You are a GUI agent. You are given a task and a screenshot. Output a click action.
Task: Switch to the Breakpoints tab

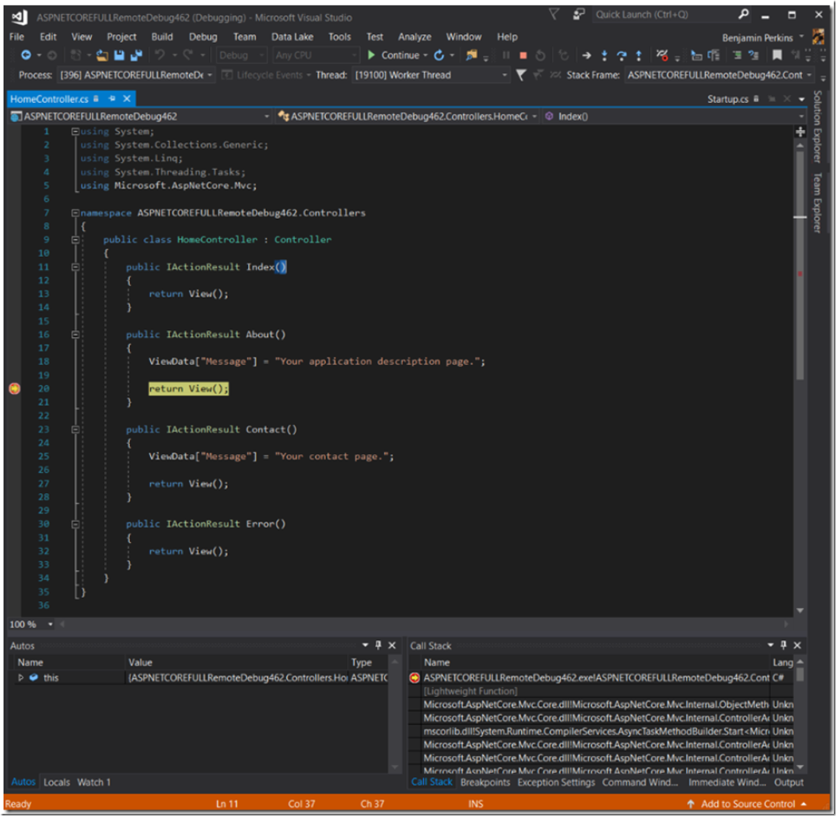(x=485, y=782)
